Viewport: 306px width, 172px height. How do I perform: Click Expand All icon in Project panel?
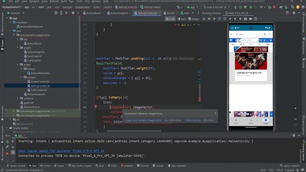(x=61, y=13)
